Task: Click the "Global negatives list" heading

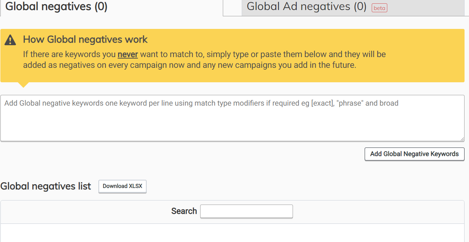Action: pos(46,186)
